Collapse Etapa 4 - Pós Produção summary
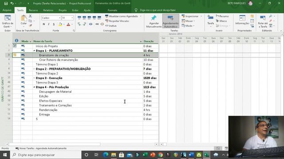 pyautogui.click(x=34, y=87)
